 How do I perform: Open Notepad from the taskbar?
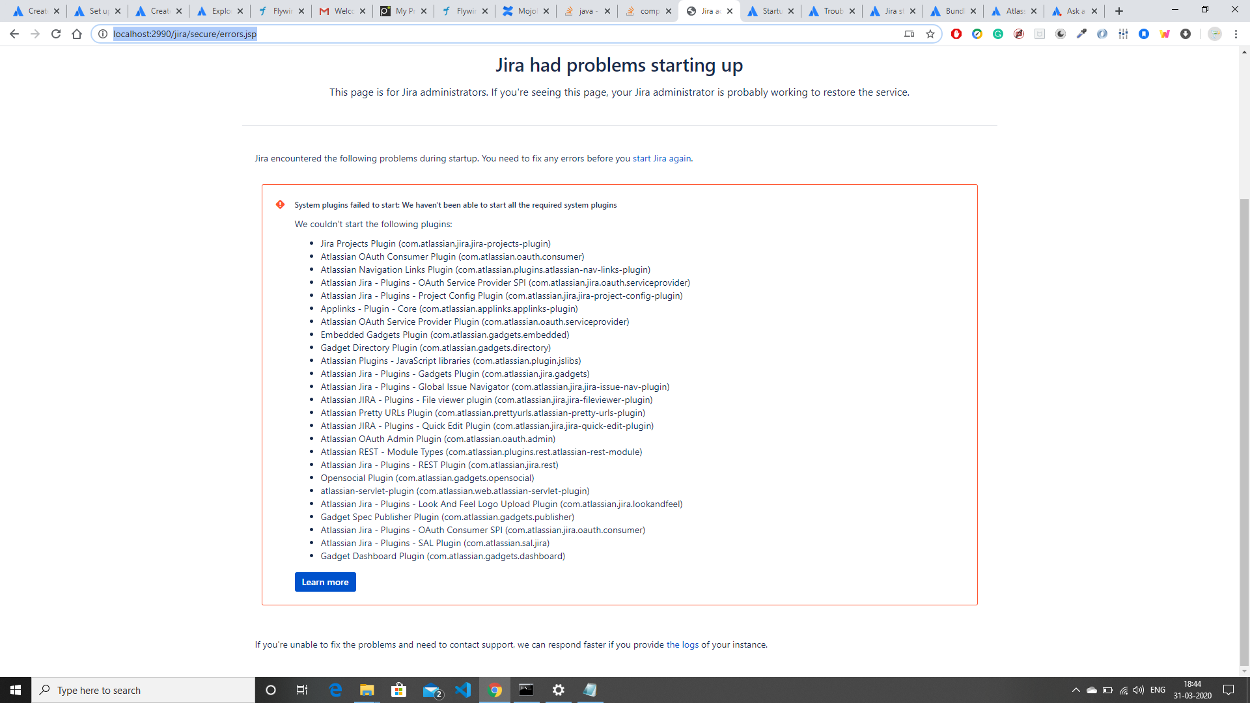click(590, 690)
